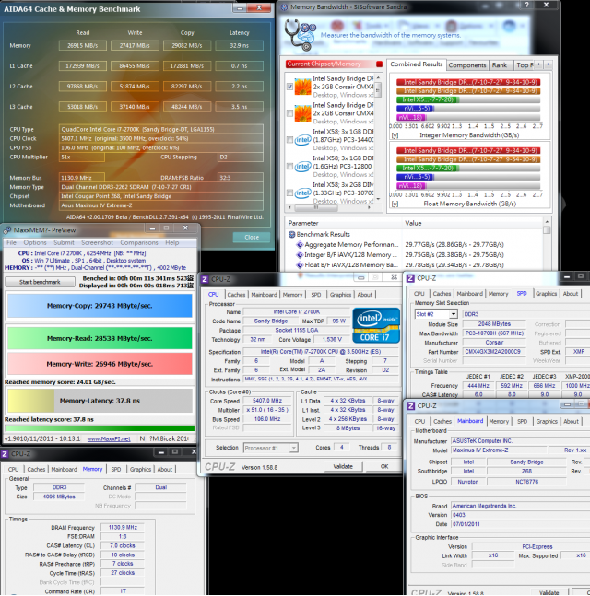
Task: Click the diamond icon beside Float B/F iAVX/128 Memory
Action: (x=300, y=265)
